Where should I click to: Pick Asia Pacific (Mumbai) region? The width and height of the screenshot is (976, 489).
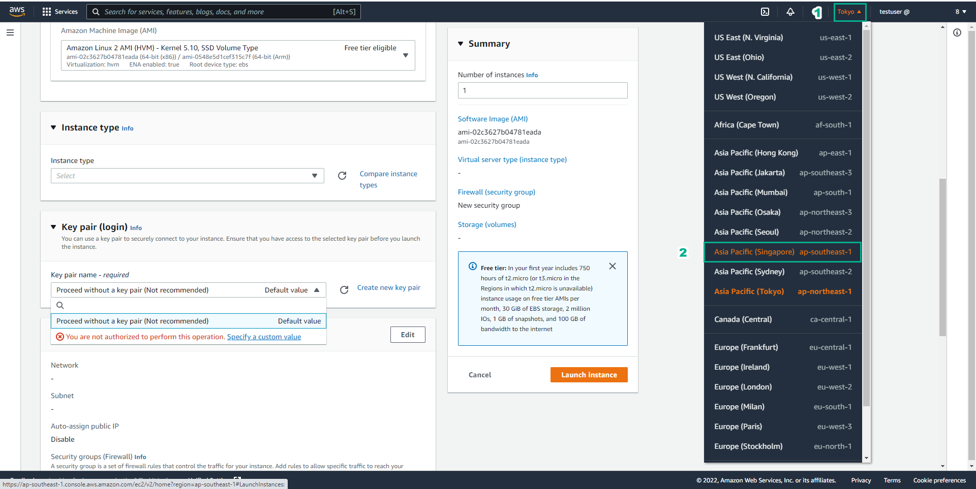pos(783,192)
